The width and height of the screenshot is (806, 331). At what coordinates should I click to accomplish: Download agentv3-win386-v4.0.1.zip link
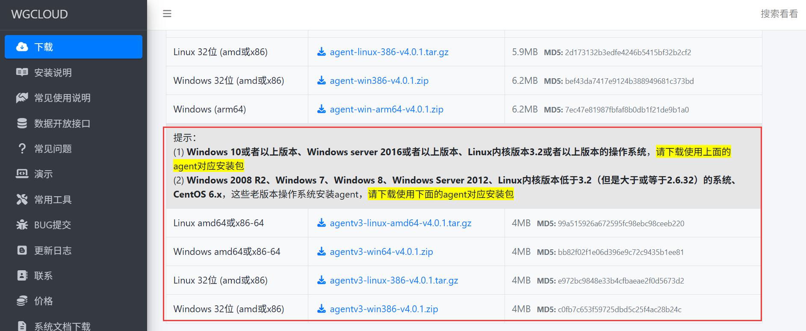pyautogui.click(x=384, y=309)
